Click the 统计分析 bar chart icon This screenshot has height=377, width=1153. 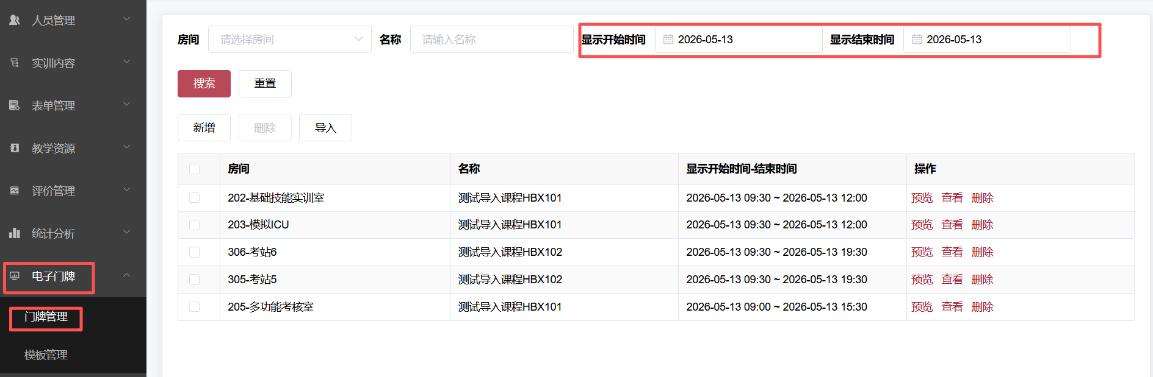15,233
